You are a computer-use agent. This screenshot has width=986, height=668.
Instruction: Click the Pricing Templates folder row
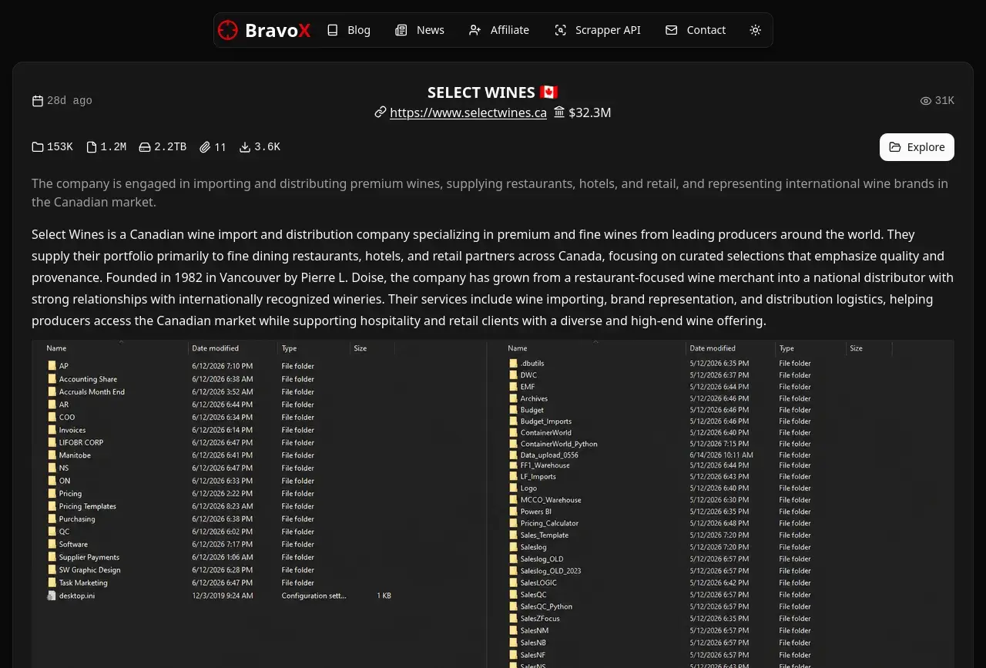220,506
